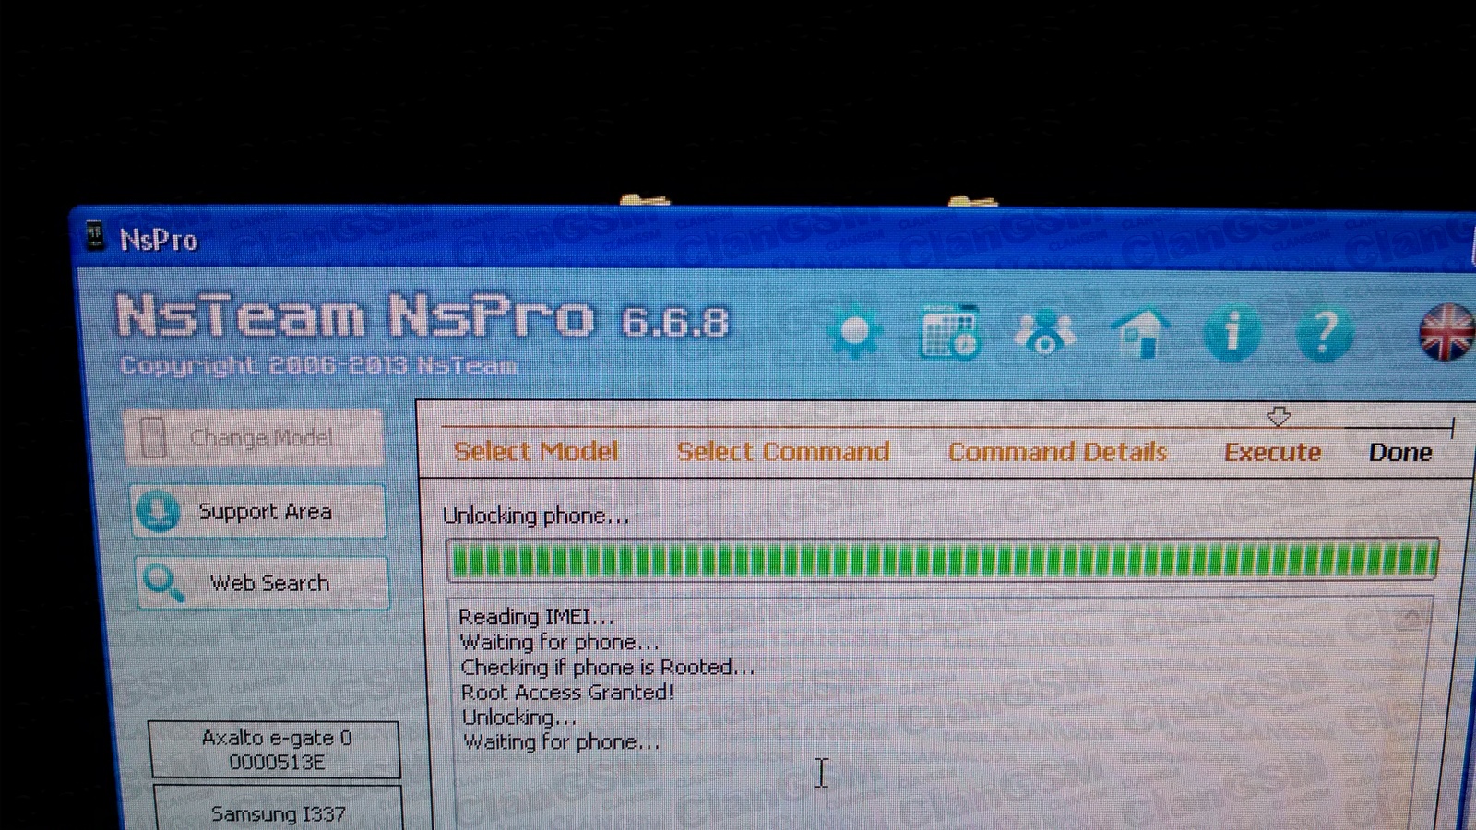The height and width of the screenshot is (830, 1476).
Task: Click the NsTeam NsPro 6.6.8 logo
Action: point(423,317)
